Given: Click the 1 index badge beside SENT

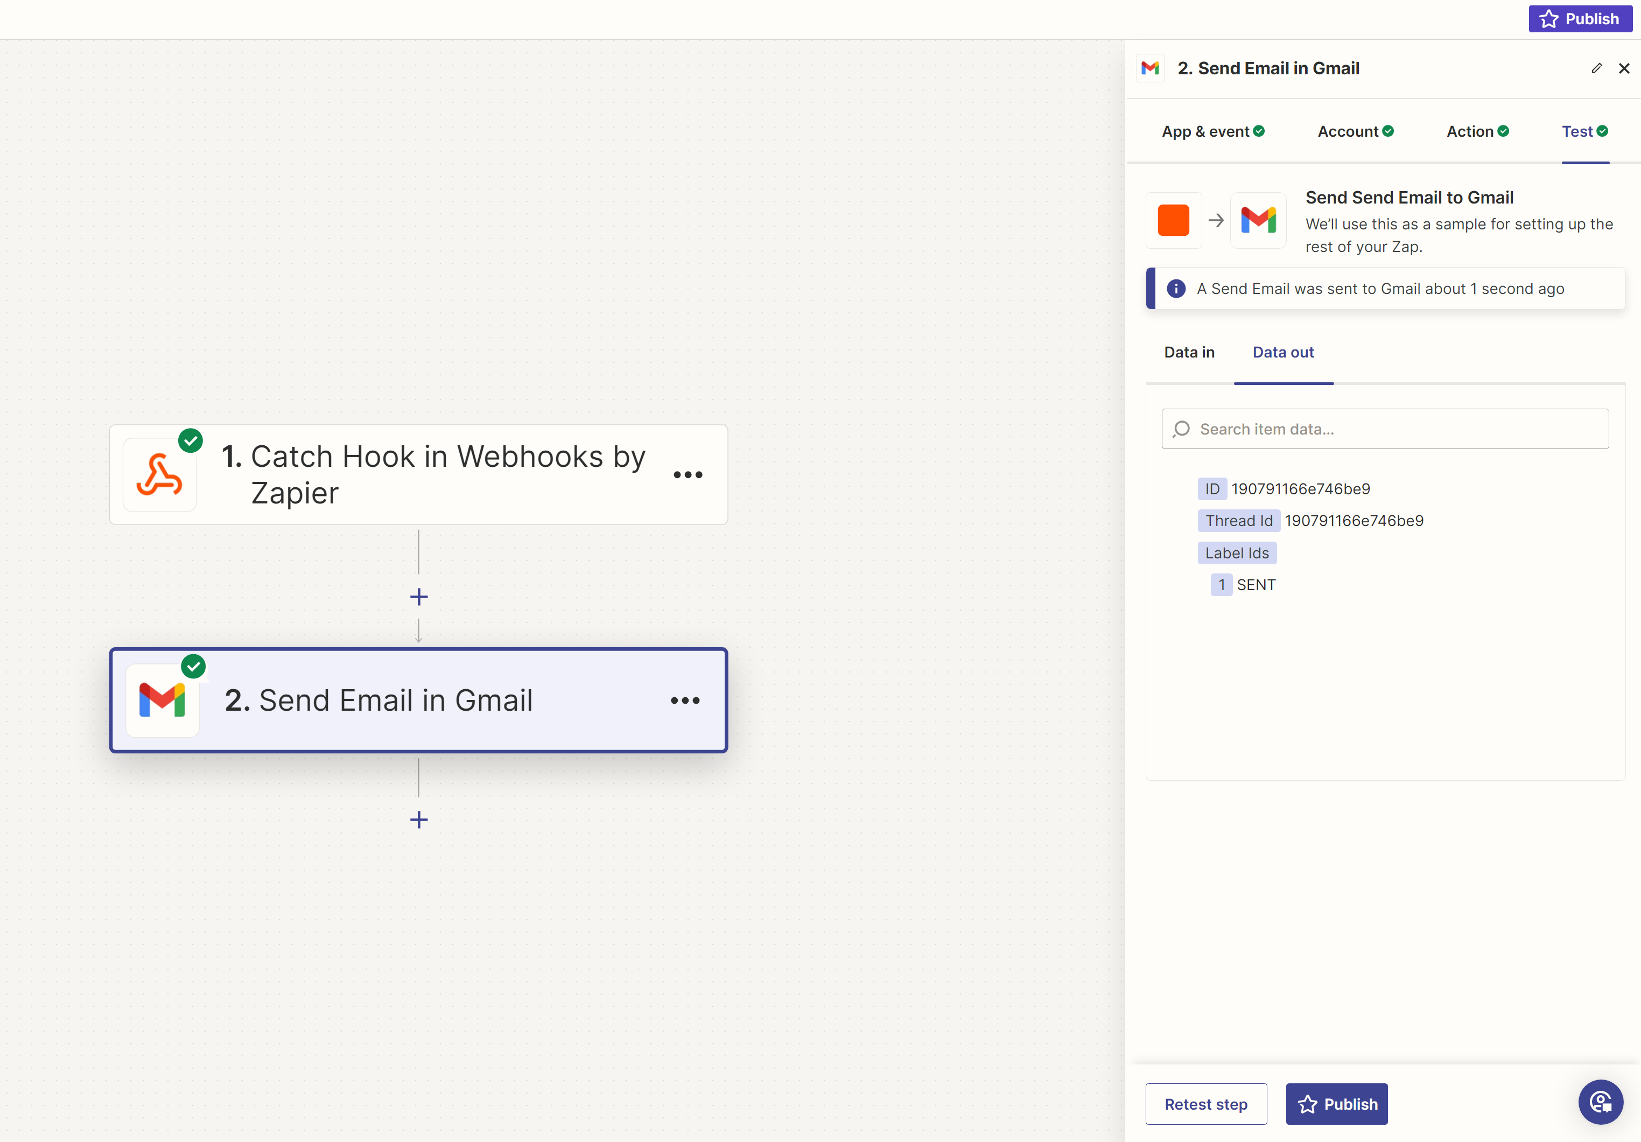Looking at the screenshot, I should pos(1222,585).
